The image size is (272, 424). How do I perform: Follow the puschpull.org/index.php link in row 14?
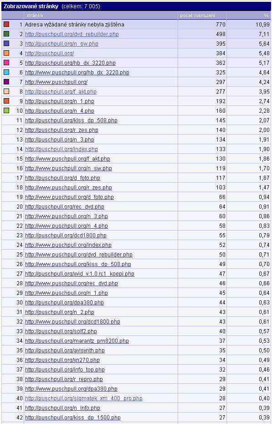[62, 149]
